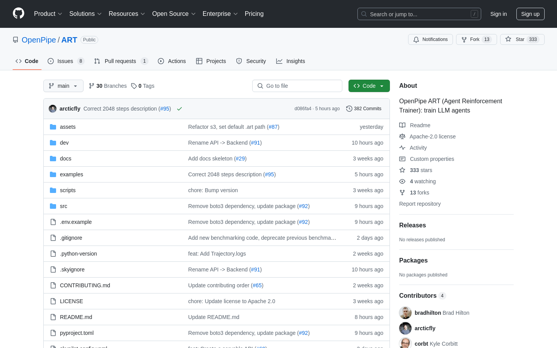The height and width of the screenshot is (348, 557).
Task: Click the scale icon beside Apache-2.0 license
Action: click(402, 136)
